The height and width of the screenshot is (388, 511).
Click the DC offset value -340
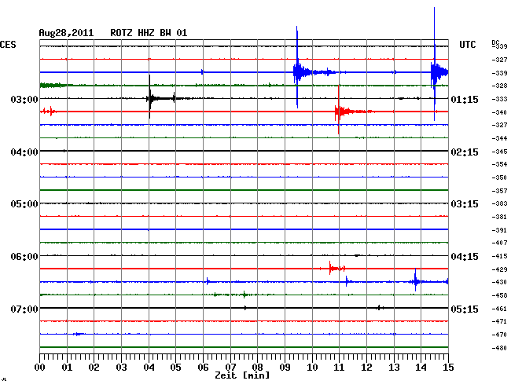point(499,112)
